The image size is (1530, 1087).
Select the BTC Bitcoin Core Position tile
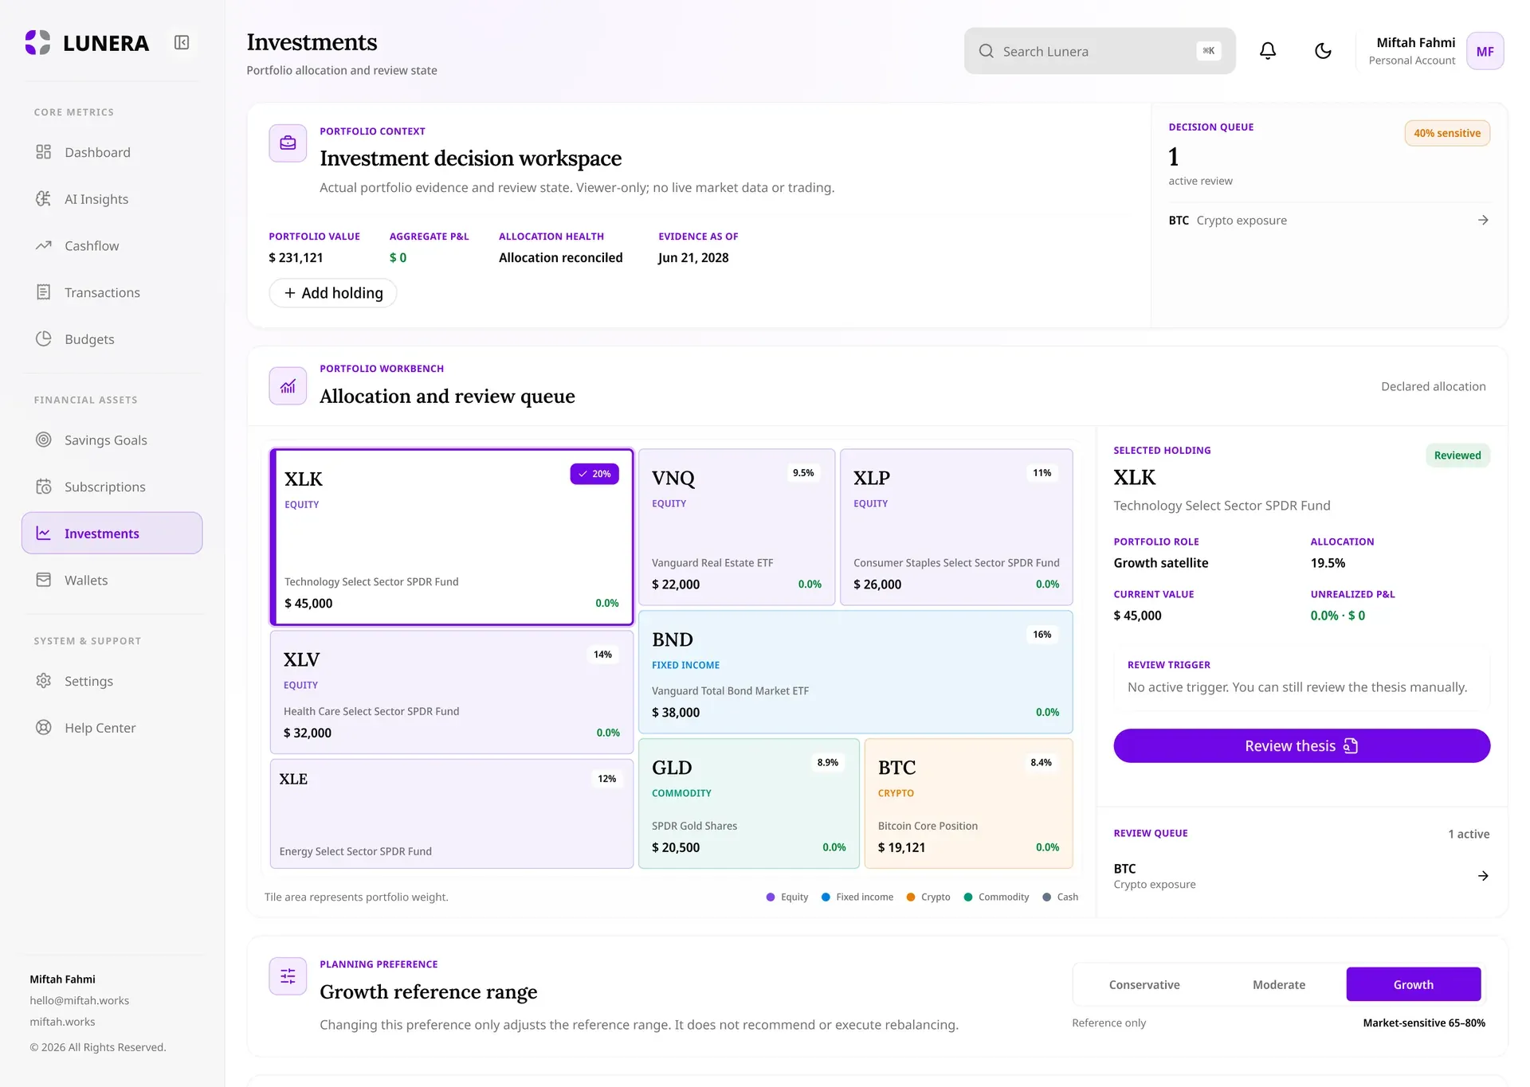pyautogui.click(x=968, y=804)
